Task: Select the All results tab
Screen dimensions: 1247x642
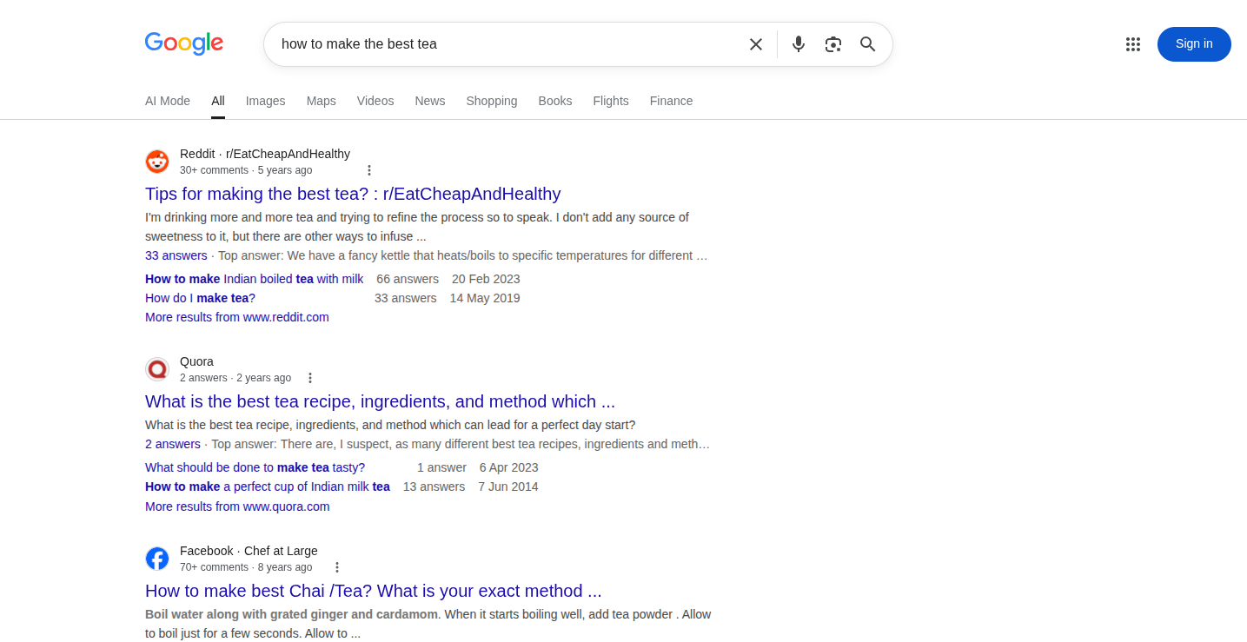Action: point(218,101)
